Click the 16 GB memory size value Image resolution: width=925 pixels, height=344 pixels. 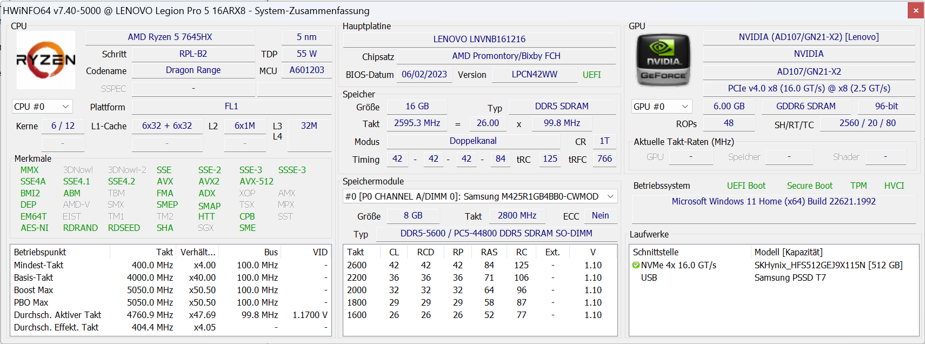tap(417, 106)
